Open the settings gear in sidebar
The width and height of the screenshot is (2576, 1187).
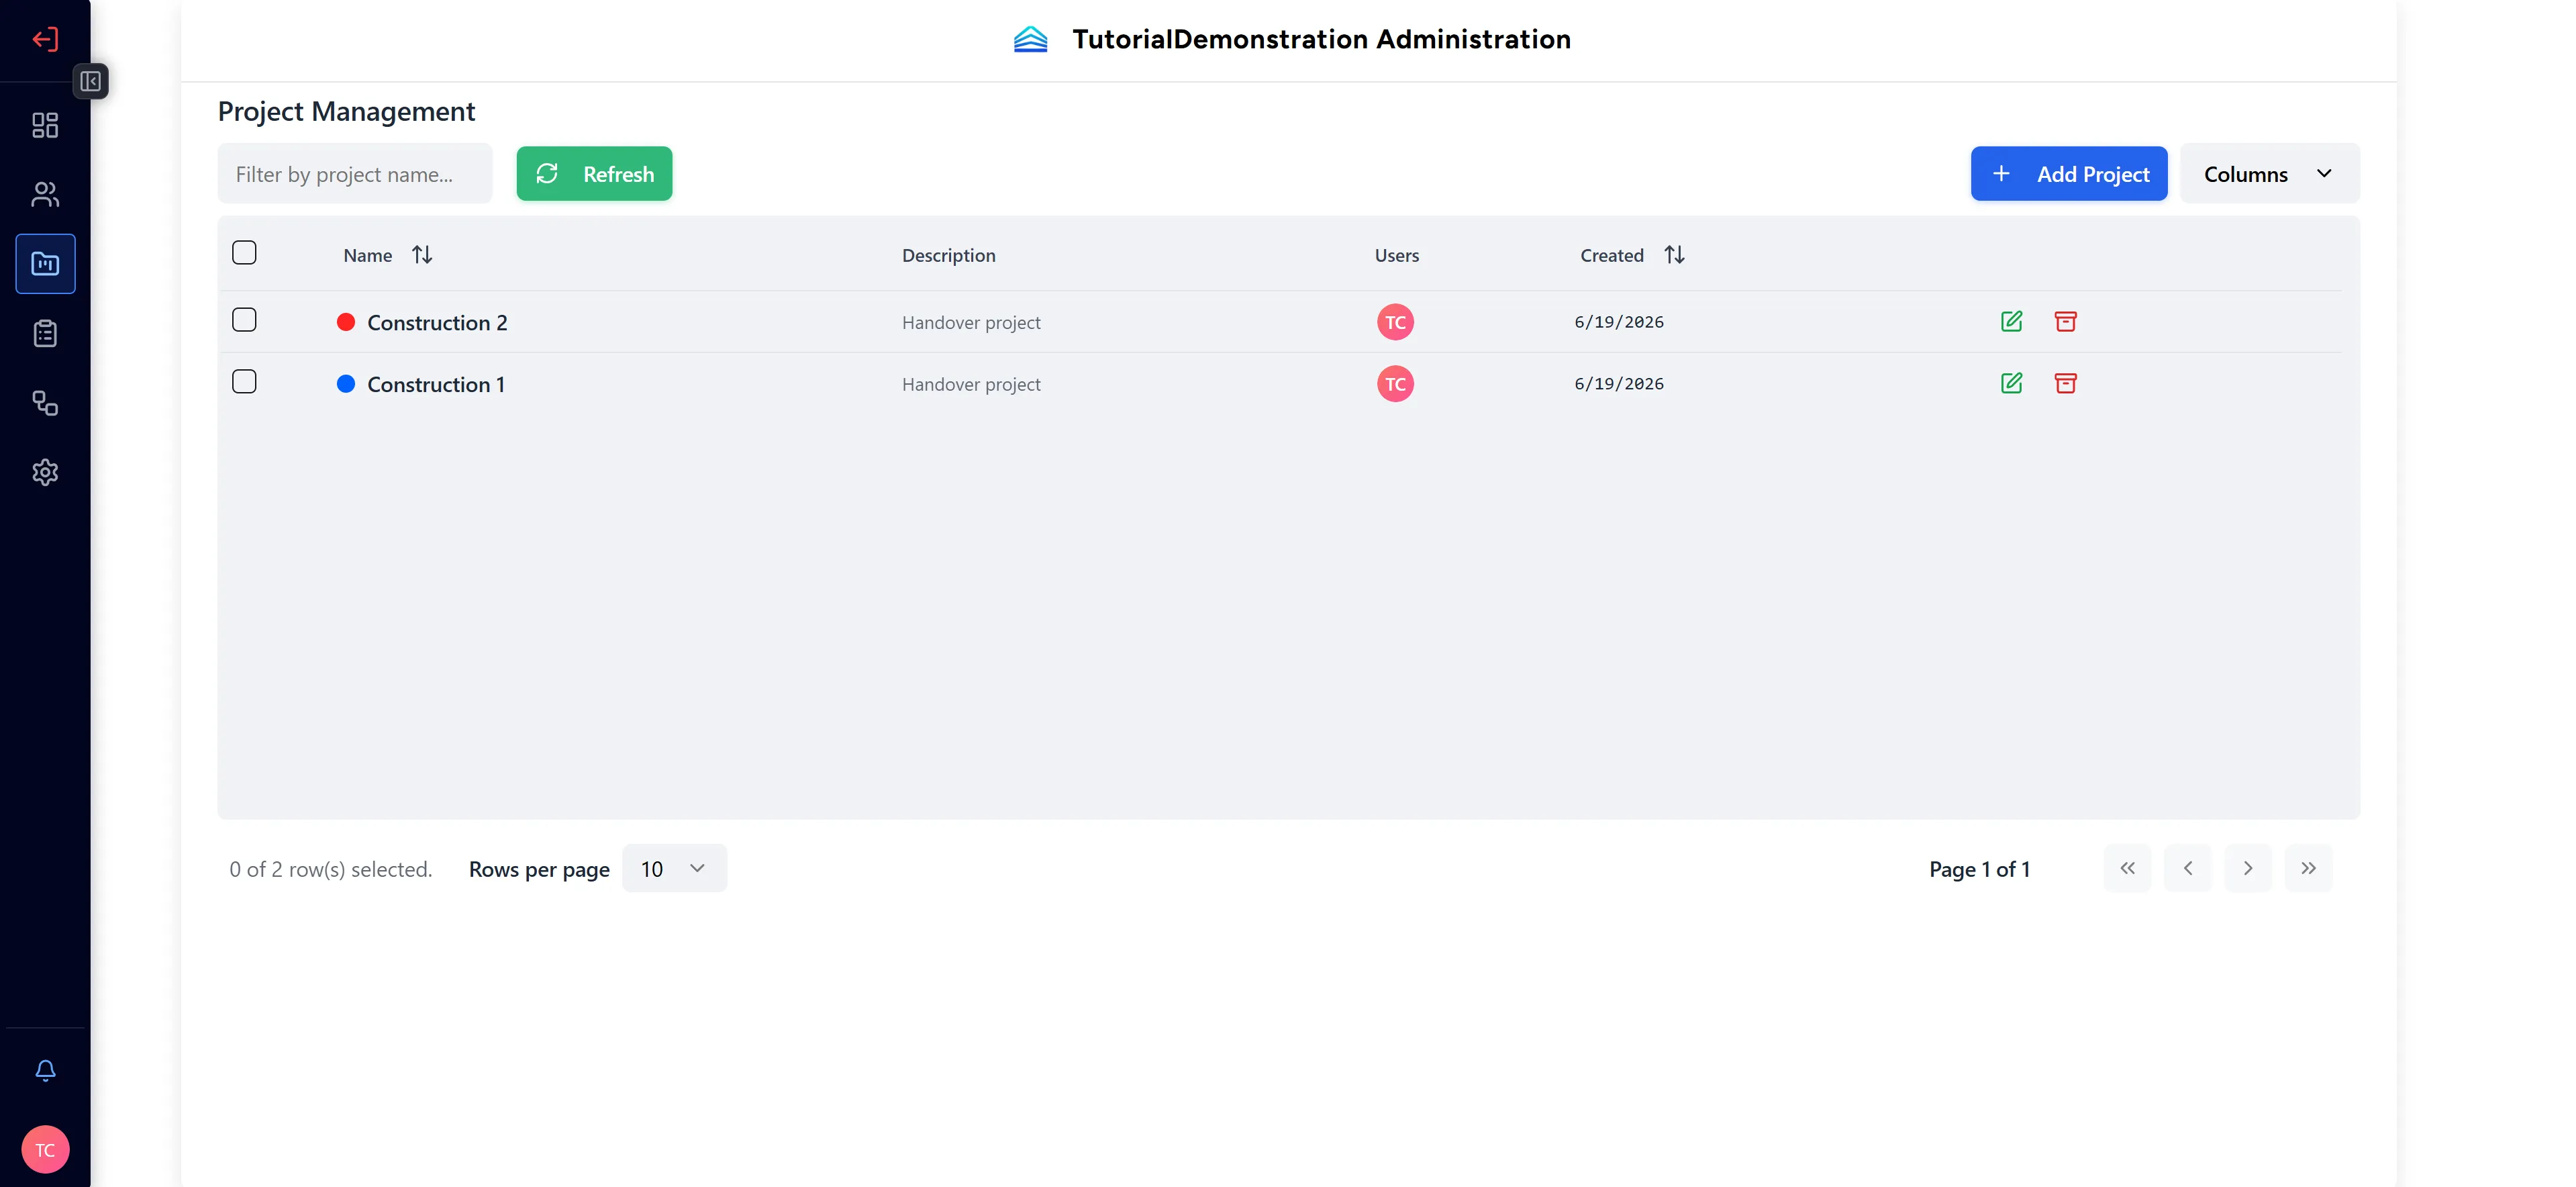(x=45, y=472)
